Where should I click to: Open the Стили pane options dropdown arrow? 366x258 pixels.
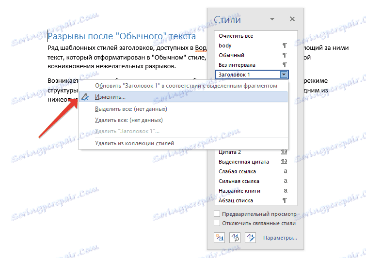click(x=272, y=19)
